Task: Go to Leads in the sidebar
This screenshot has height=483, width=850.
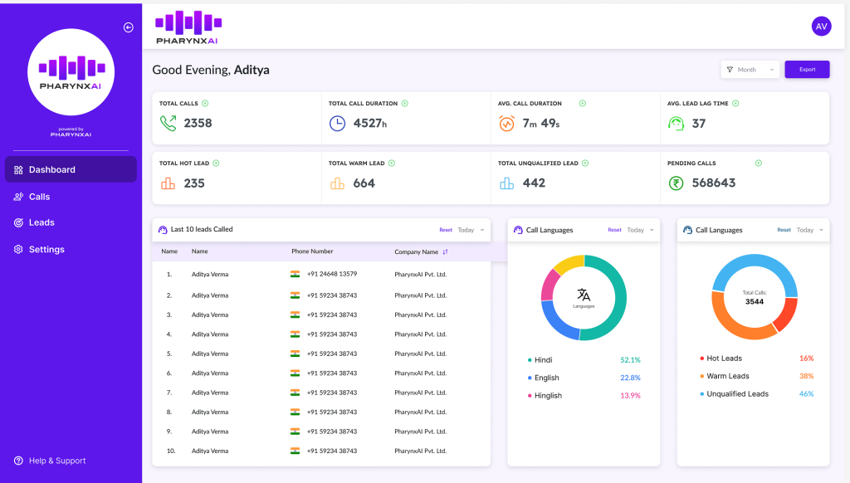Action: click(42, 222)
